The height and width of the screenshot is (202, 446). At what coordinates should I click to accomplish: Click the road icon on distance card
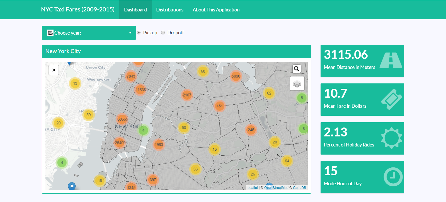391,61
